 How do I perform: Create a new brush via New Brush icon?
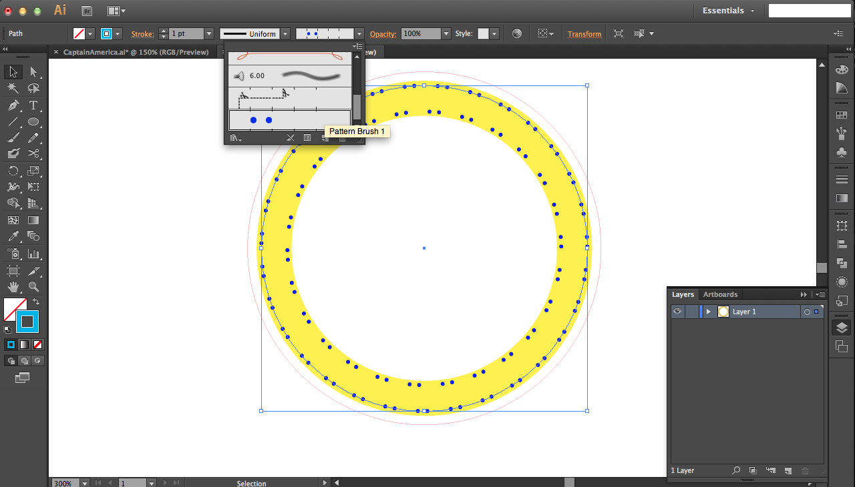(325, 137)
